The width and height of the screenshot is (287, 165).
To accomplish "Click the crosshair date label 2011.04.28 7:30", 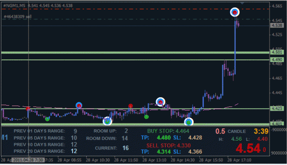I will [x=28, y=160].
